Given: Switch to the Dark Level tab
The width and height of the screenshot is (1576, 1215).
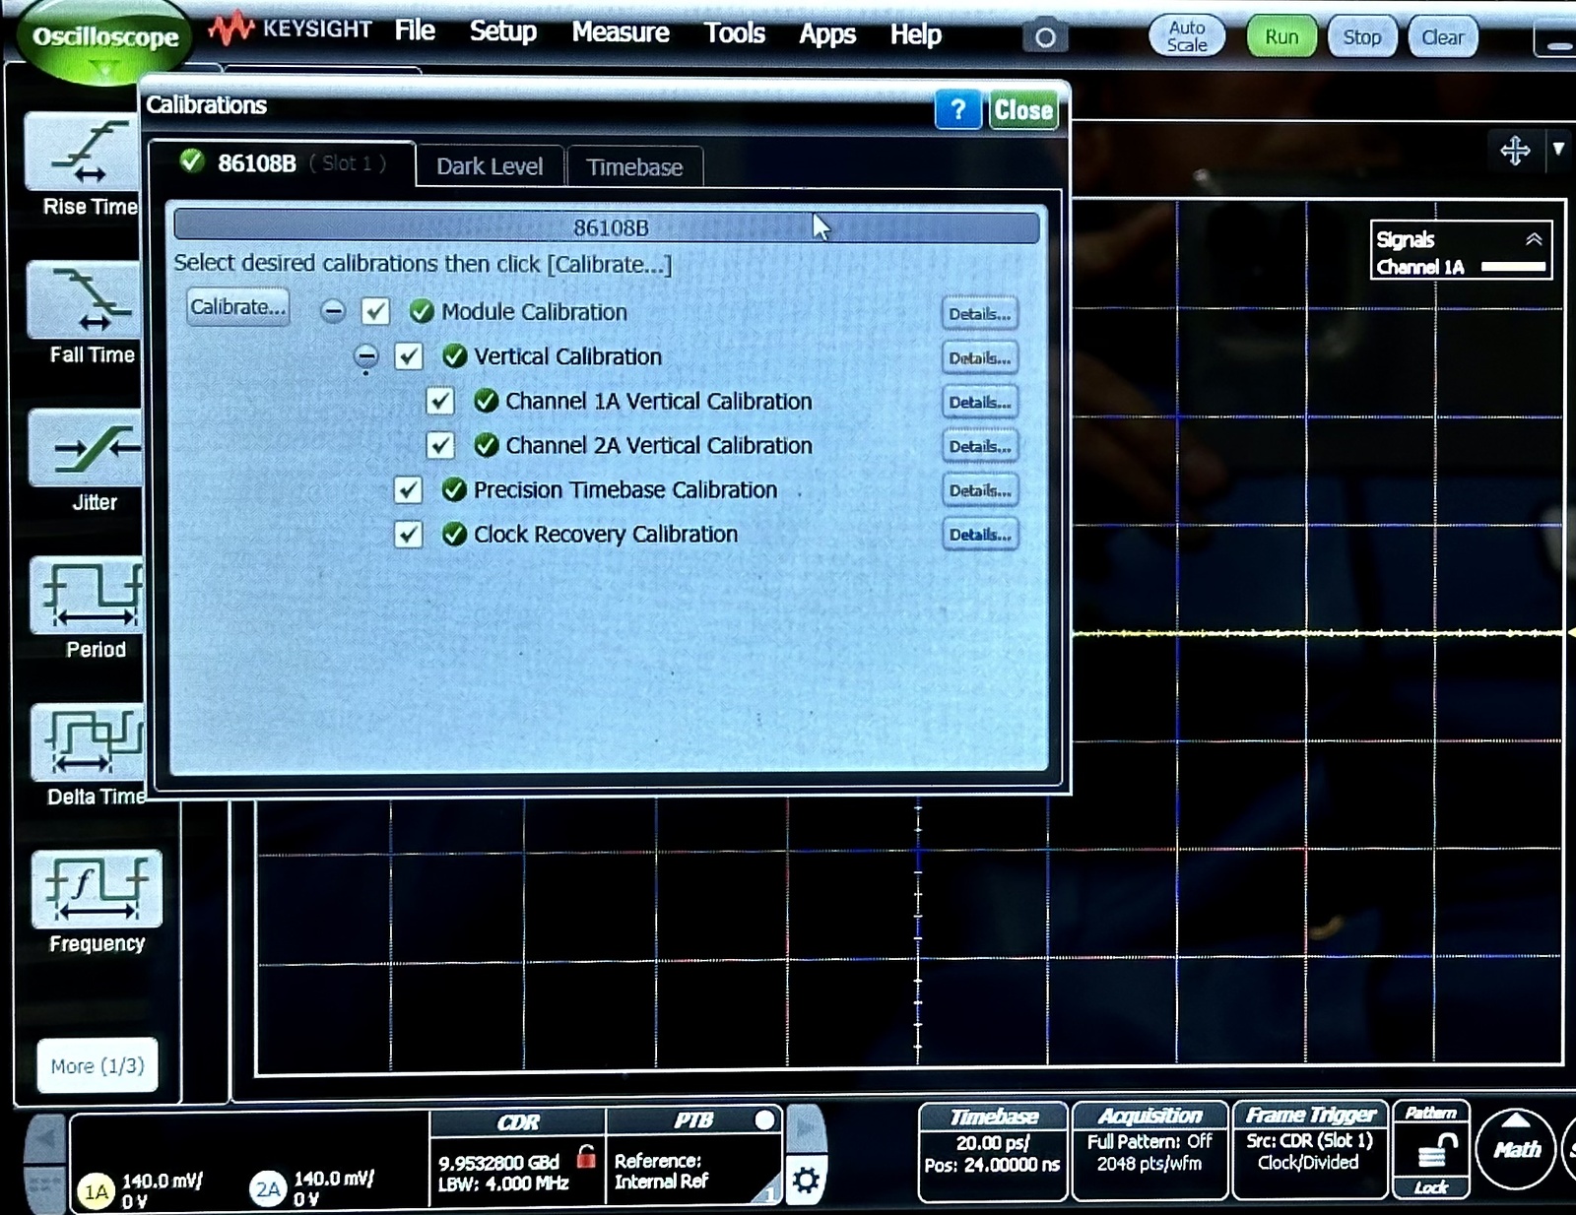Looking at the screenshot, I should pos(490,165).
